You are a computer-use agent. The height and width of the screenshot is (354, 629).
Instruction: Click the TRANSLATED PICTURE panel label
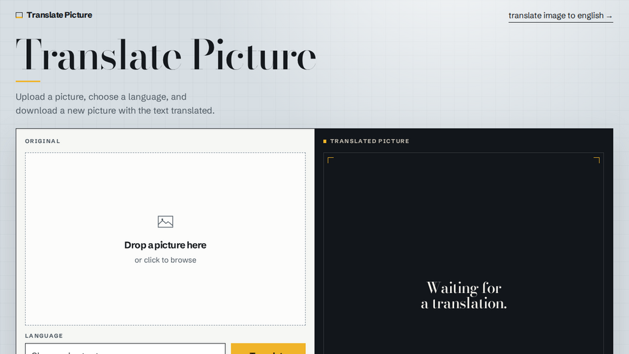370,142
